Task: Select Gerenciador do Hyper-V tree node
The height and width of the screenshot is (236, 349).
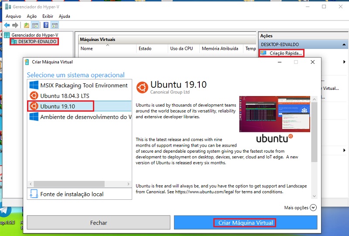Action: [x=35, y=35]
